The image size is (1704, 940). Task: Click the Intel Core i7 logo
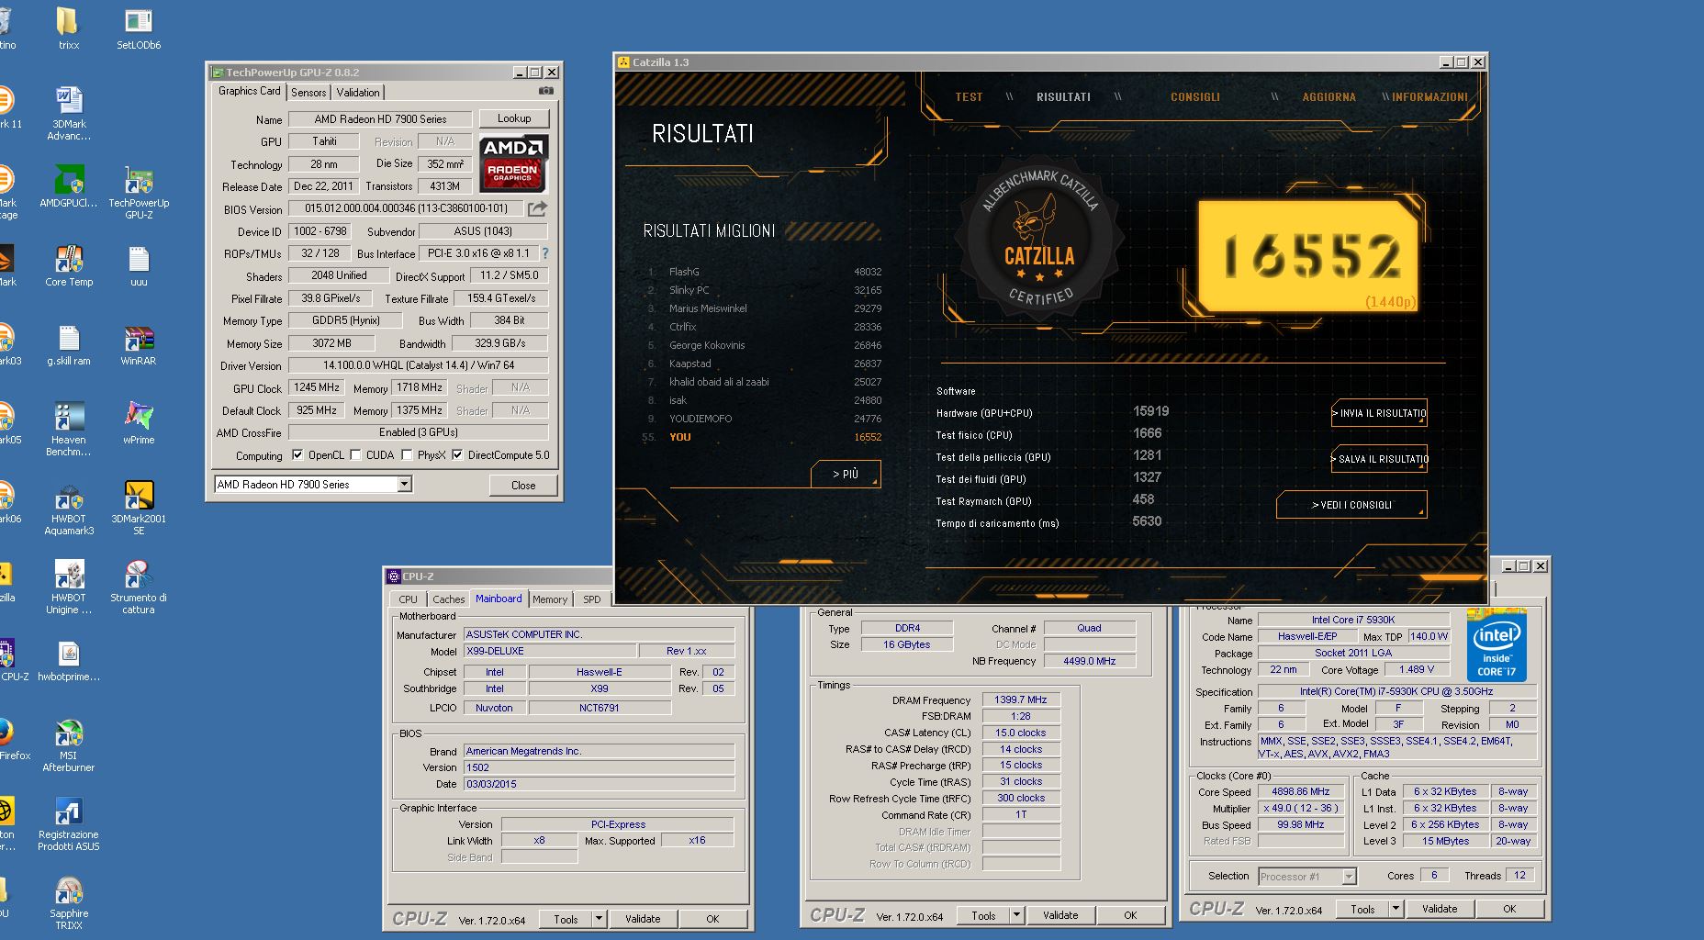(x=1496, y=643)
